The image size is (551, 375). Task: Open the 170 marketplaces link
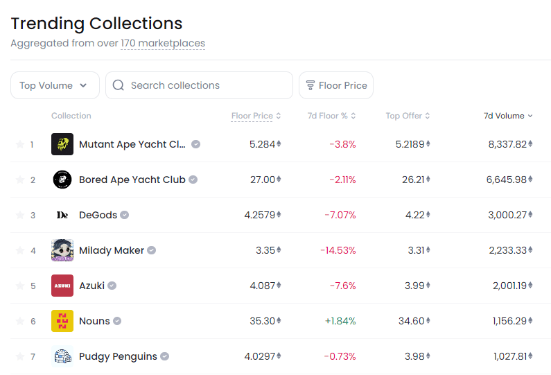click(x=163, y=43)
